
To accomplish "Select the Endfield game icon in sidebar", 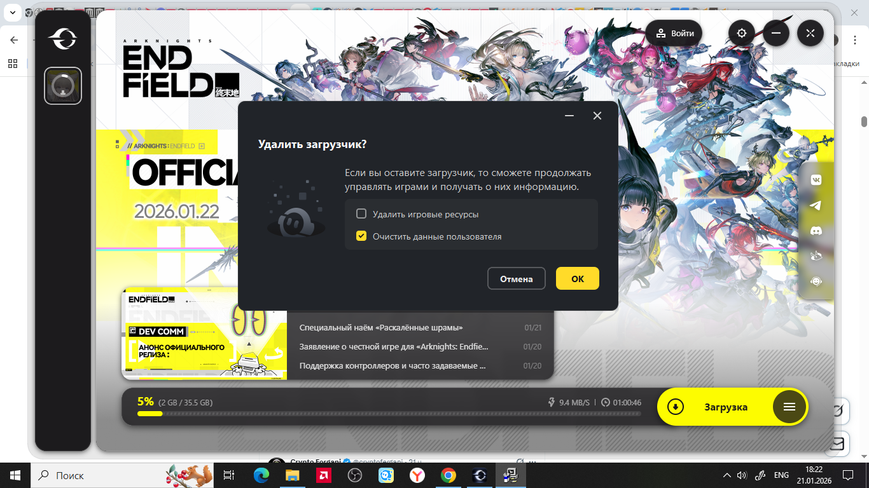I will [63, 86].
